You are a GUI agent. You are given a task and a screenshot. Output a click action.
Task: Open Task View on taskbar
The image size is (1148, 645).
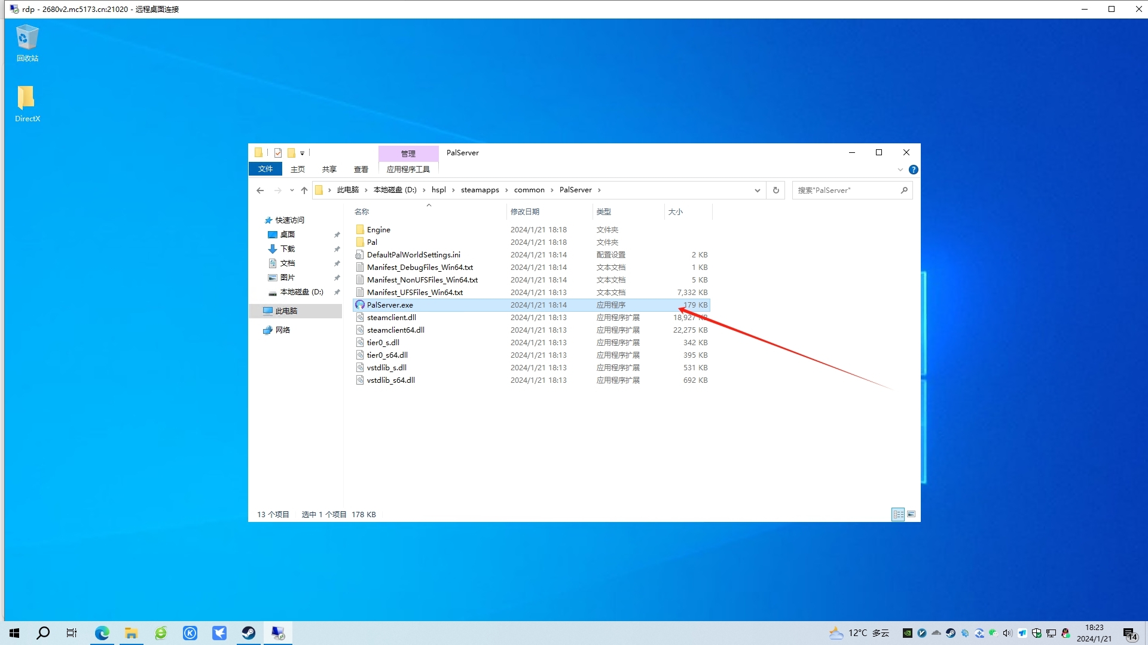(x=72, y=633)
